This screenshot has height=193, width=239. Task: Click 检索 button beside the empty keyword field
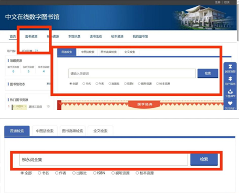pos(208,73)
